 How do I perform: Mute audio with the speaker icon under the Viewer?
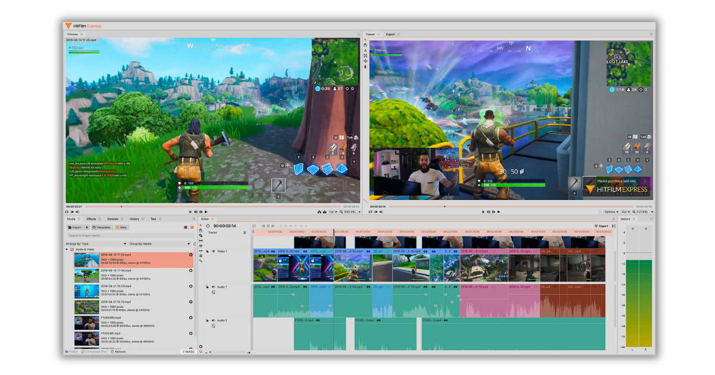coord(381,212)
